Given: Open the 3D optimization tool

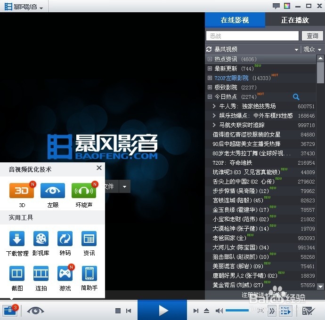Looking at the screenshot, I should coord(22,190).
